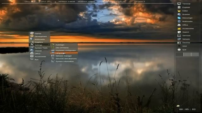This screenshot has width=202, height=113.
Task: Click Multimedia in the right side panel
Action: pos(185,22)
